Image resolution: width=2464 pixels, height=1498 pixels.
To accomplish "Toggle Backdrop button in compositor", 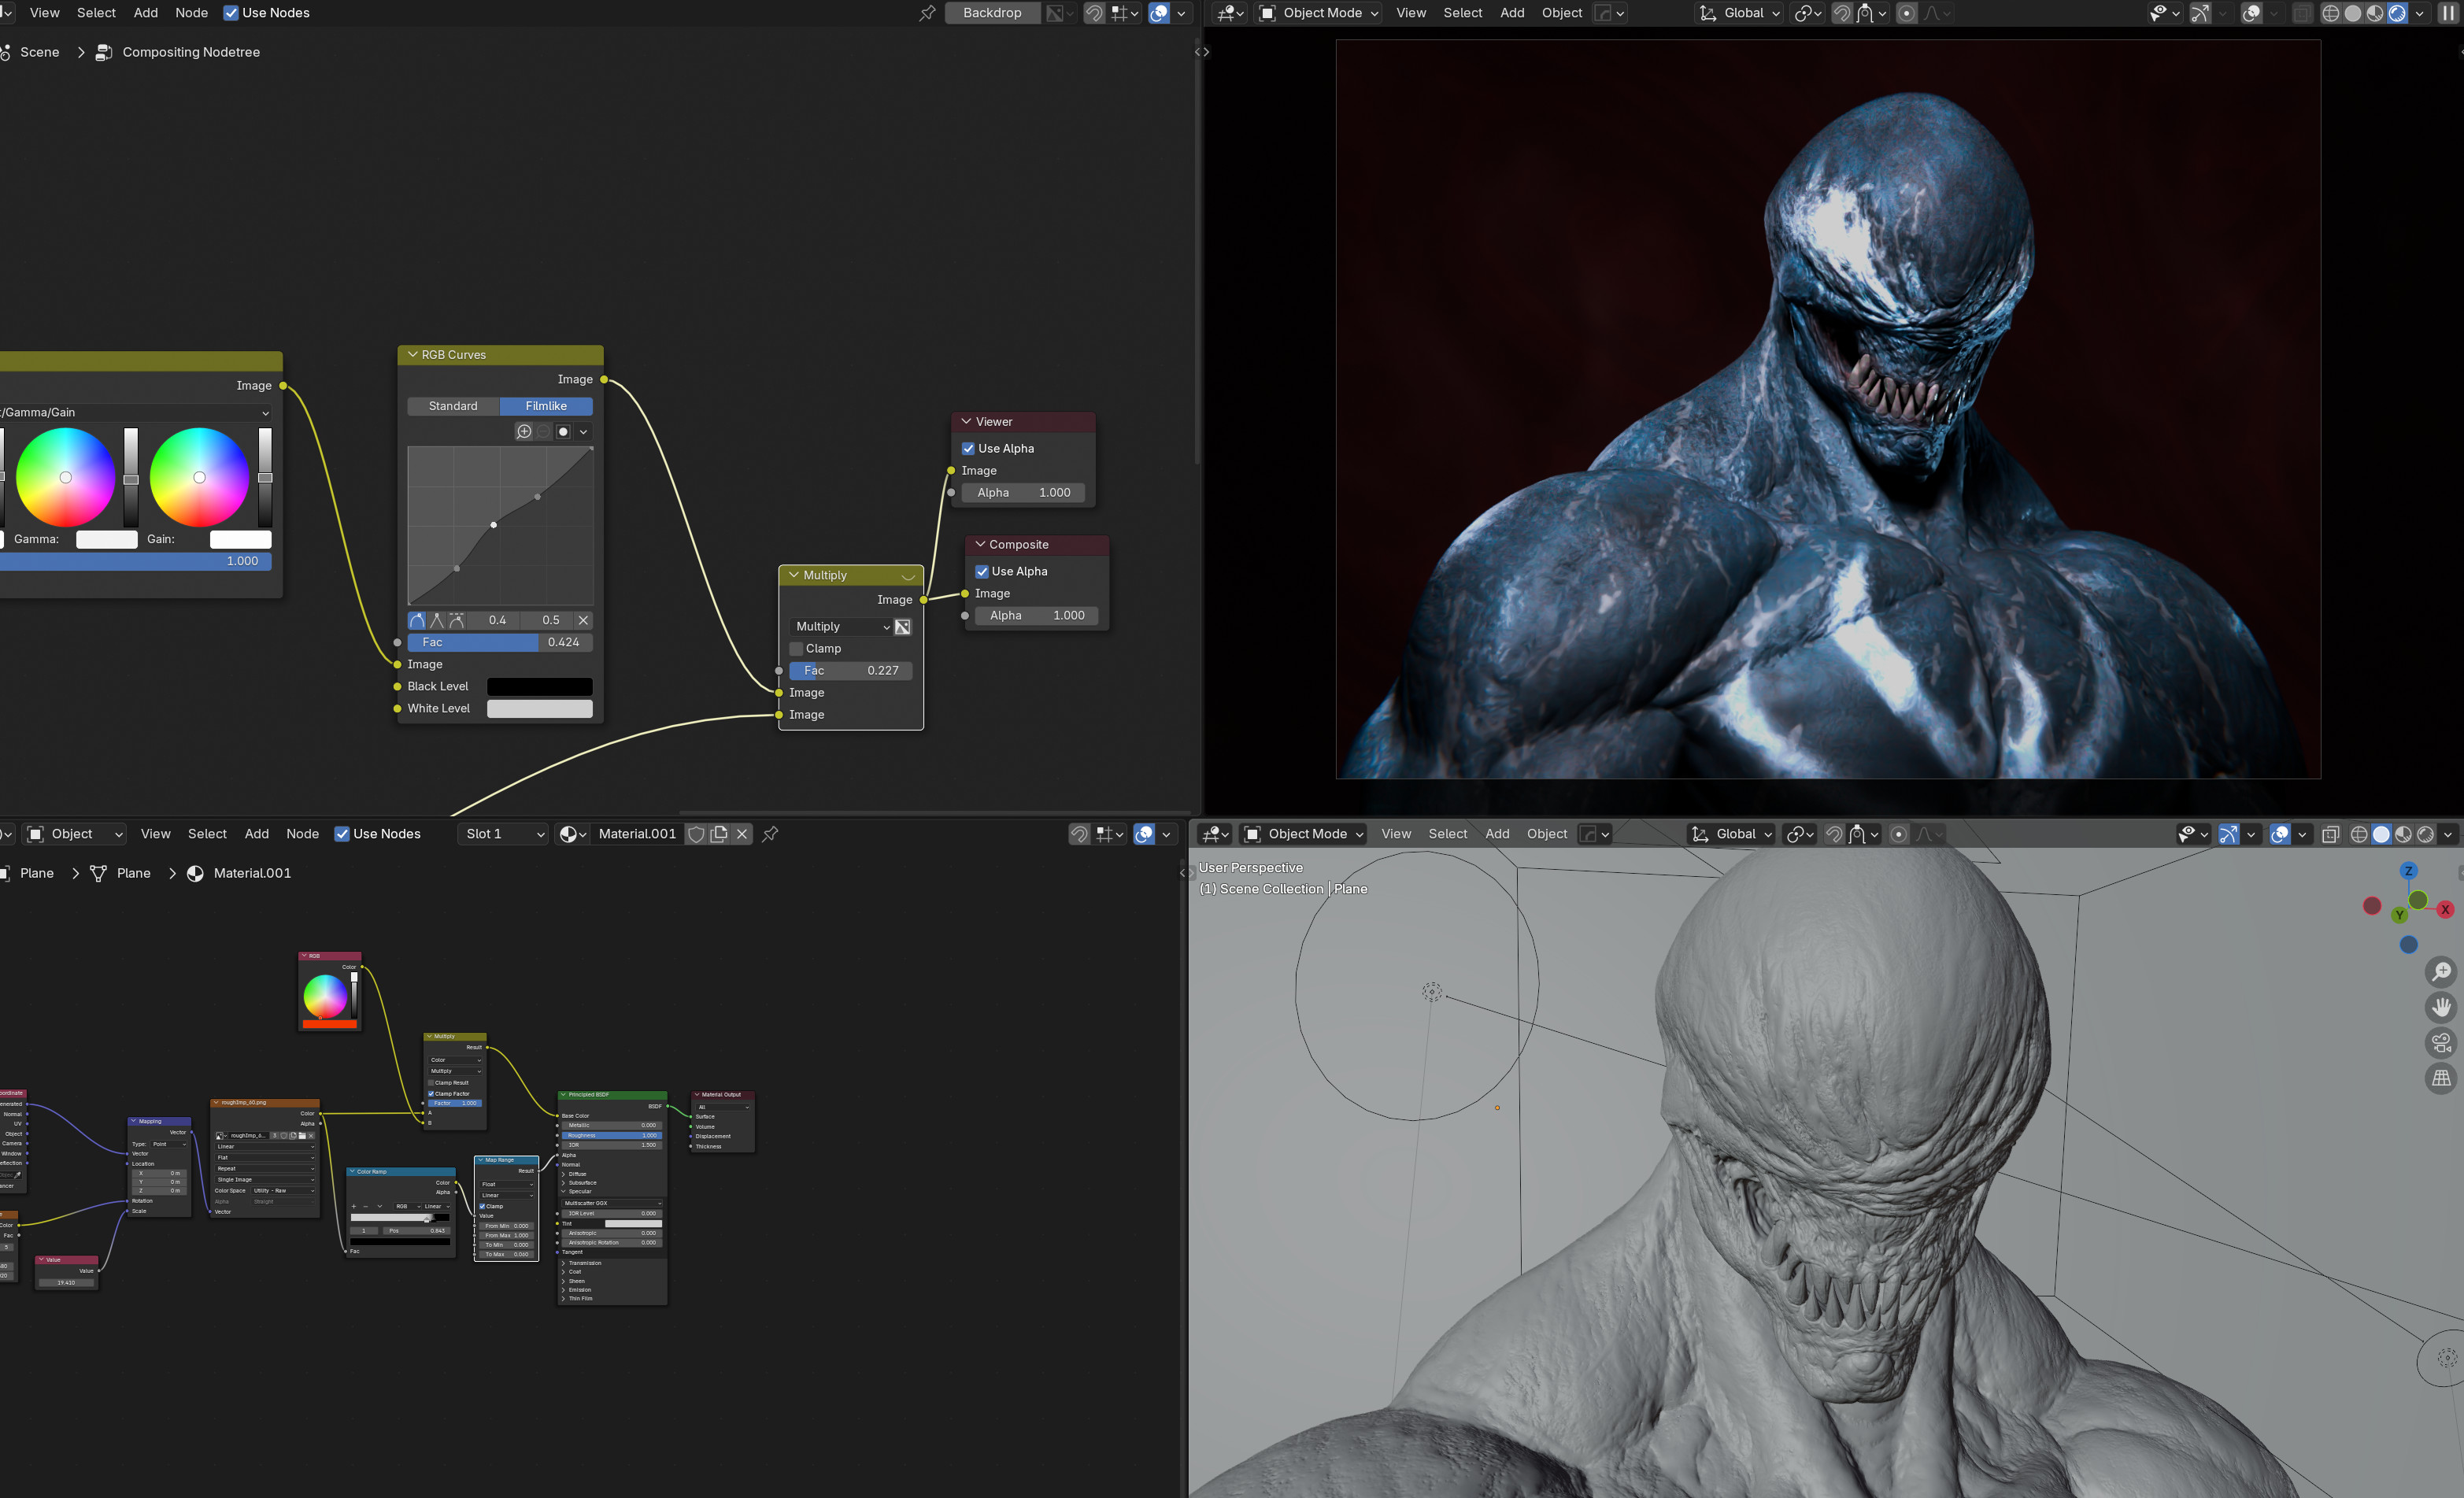I will pyautogui.click(x=992, y=13).
